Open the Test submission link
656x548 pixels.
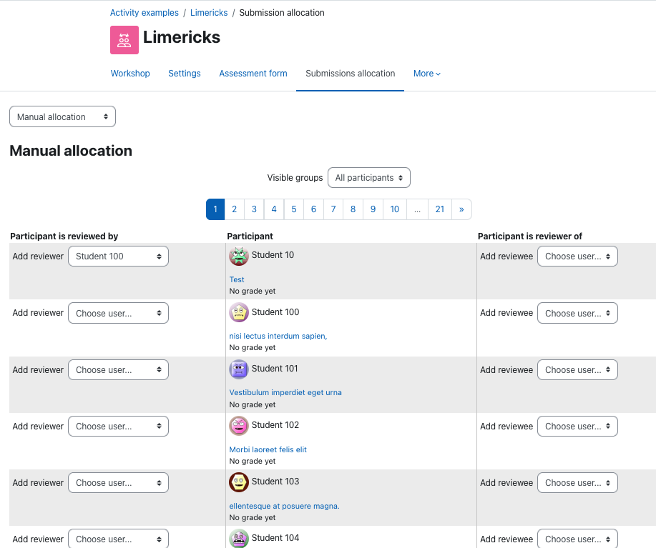[237, 279]
